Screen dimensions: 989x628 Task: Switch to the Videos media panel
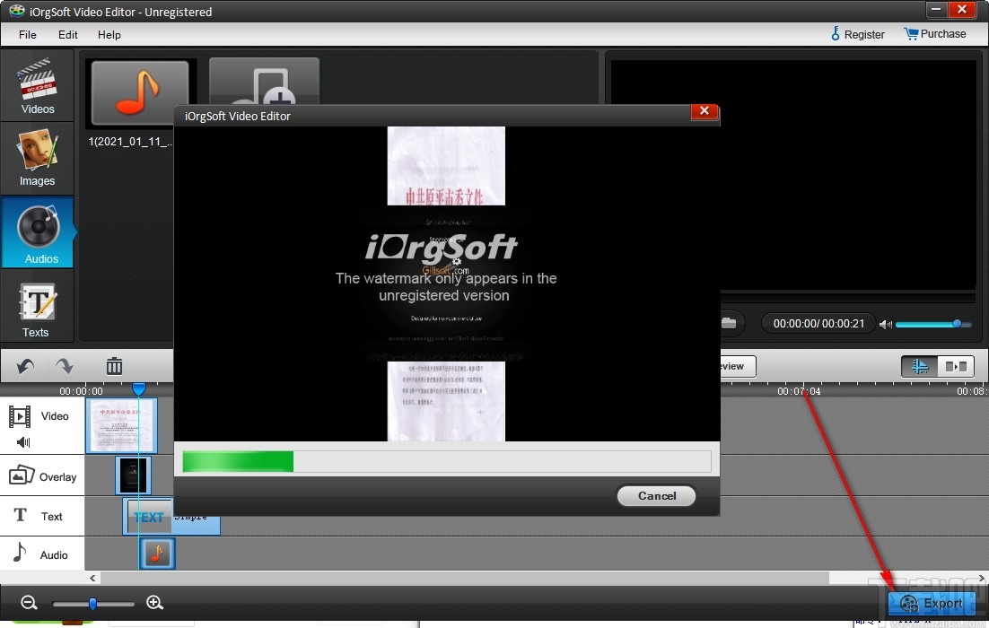point(37,85)
